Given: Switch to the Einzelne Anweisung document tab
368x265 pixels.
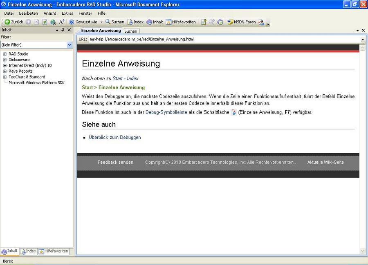Looking at the screenshot, I should (x=101, y=31).
